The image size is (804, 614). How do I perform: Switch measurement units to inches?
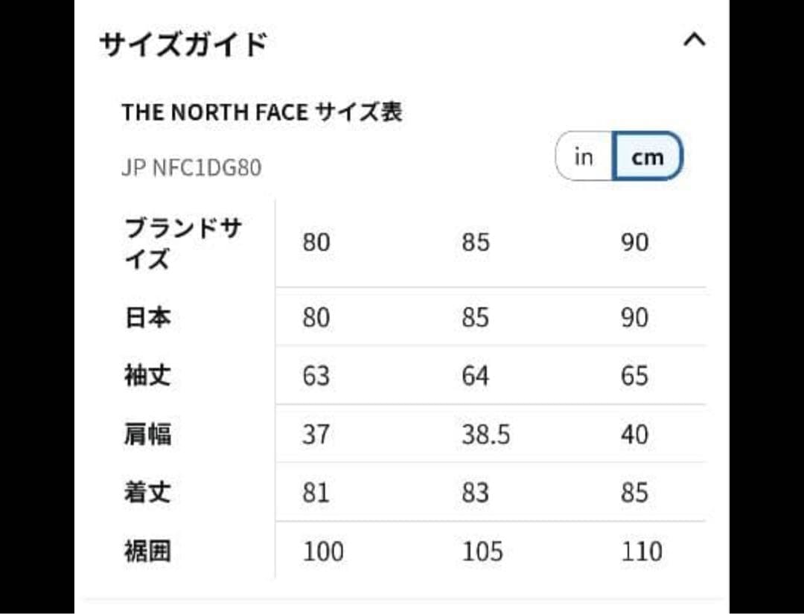coord(584,156)
